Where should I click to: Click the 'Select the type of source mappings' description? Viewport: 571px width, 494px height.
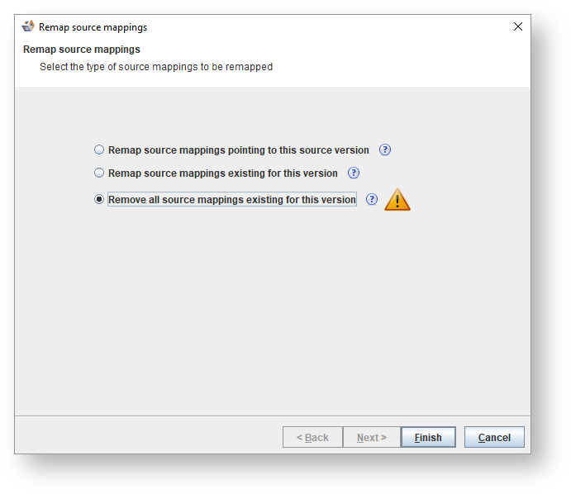(x=156, y=67)
